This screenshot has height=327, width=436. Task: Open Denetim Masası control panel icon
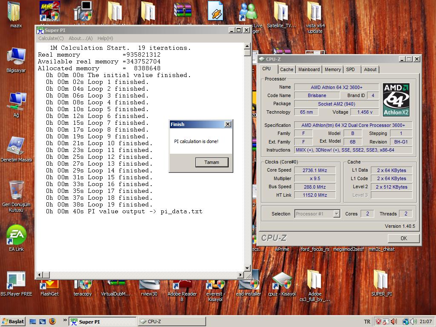tap(16, 146)
